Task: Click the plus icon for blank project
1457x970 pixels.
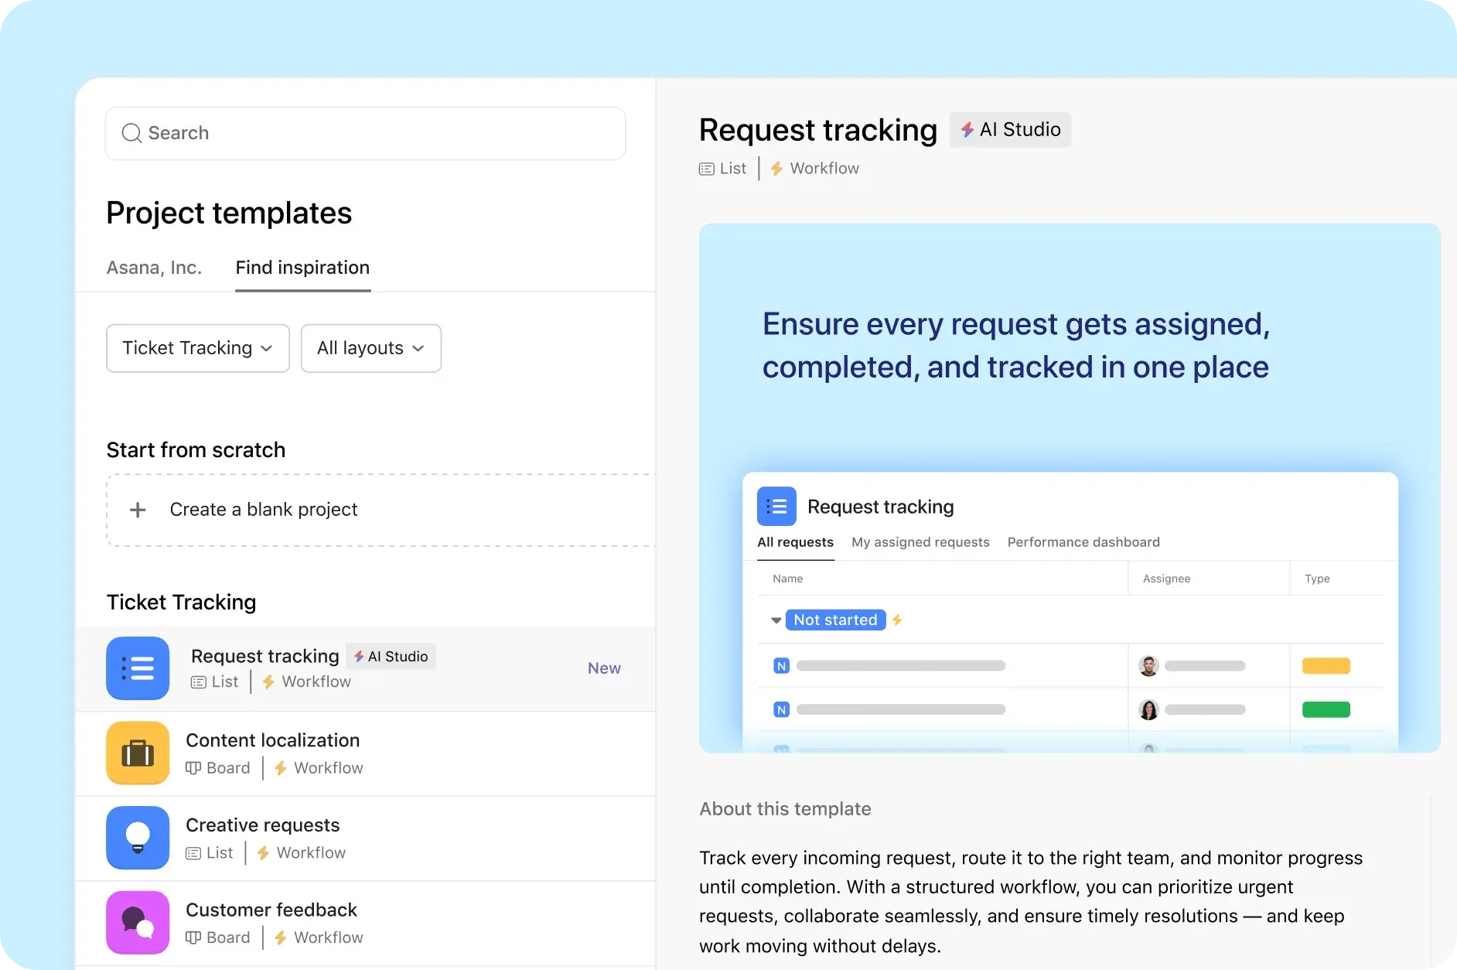Action: coord(138,510)
